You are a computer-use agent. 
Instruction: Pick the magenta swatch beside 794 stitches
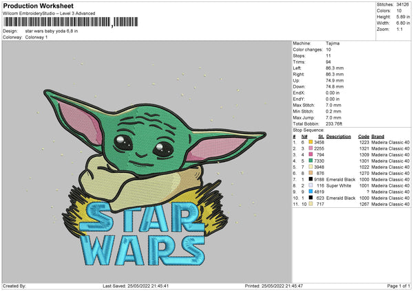coord(310,154)
